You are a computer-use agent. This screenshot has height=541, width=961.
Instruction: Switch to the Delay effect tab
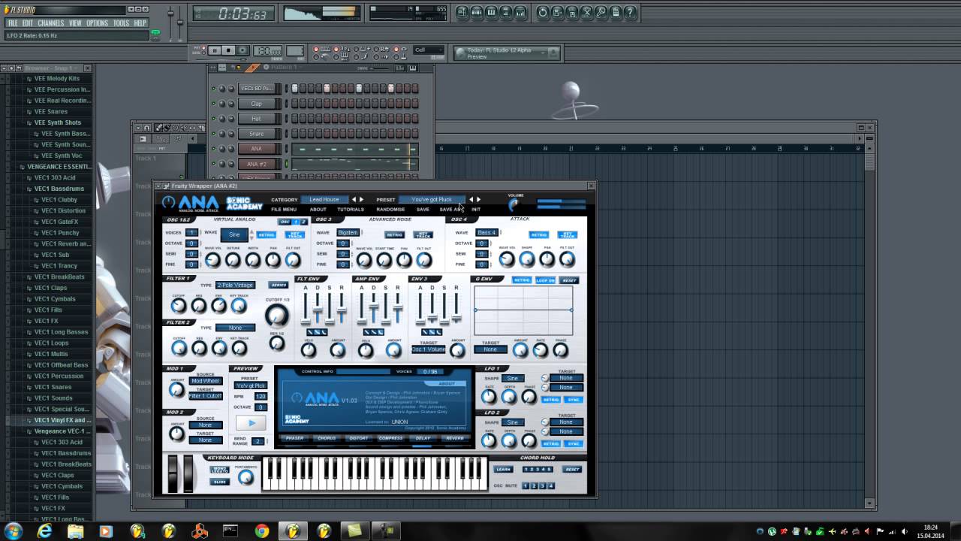(423, 438)
